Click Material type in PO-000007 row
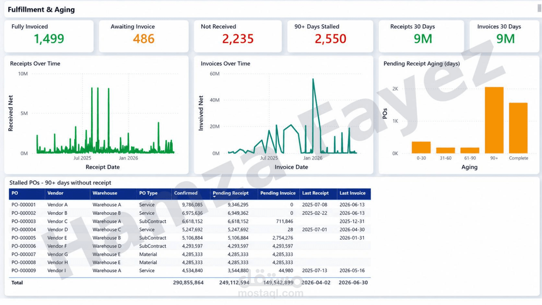Screen dimensions: 542x305 [148, 254]
